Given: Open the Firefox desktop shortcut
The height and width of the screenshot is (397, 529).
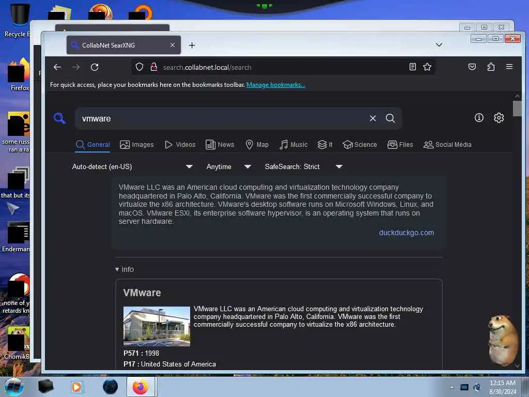Looking at the screenshot, I should tap(19, 75).
